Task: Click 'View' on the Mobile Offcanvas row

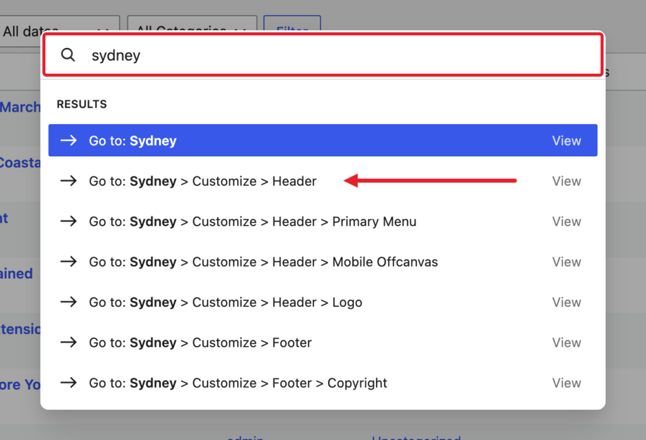Action: click(x=567, y=262)
